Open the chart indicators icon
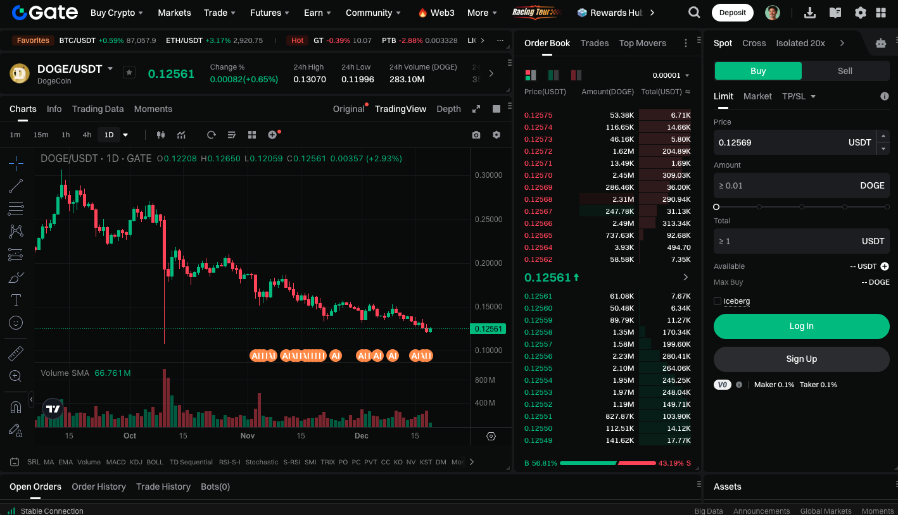 point(182,135)
